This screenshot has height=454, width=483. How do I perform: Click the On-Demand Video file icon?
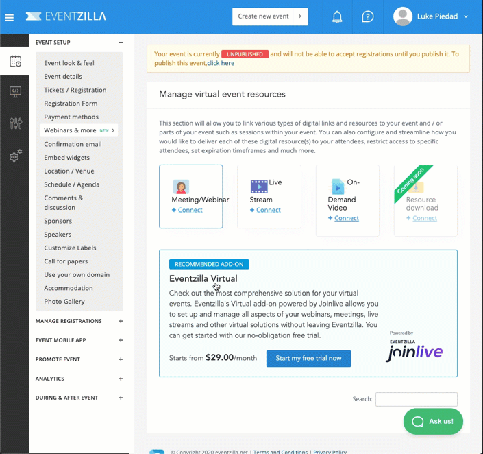(x=338, y=187)
